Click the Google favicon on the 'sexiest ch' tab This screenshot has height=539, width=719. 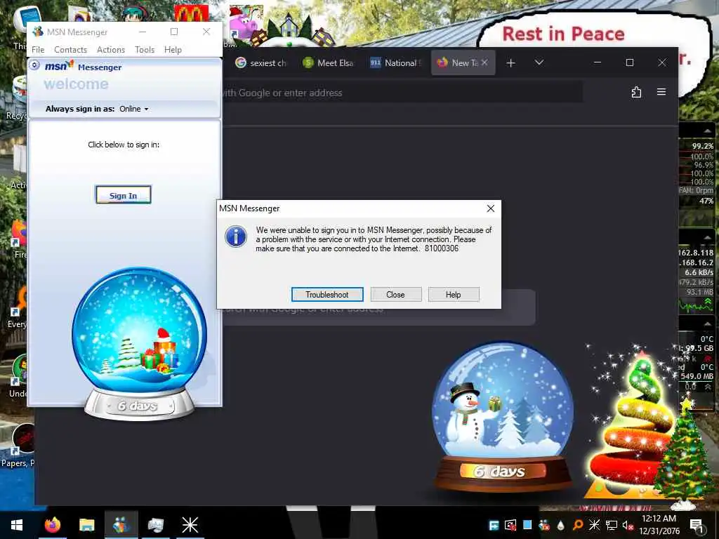click(x=240, y=62)
